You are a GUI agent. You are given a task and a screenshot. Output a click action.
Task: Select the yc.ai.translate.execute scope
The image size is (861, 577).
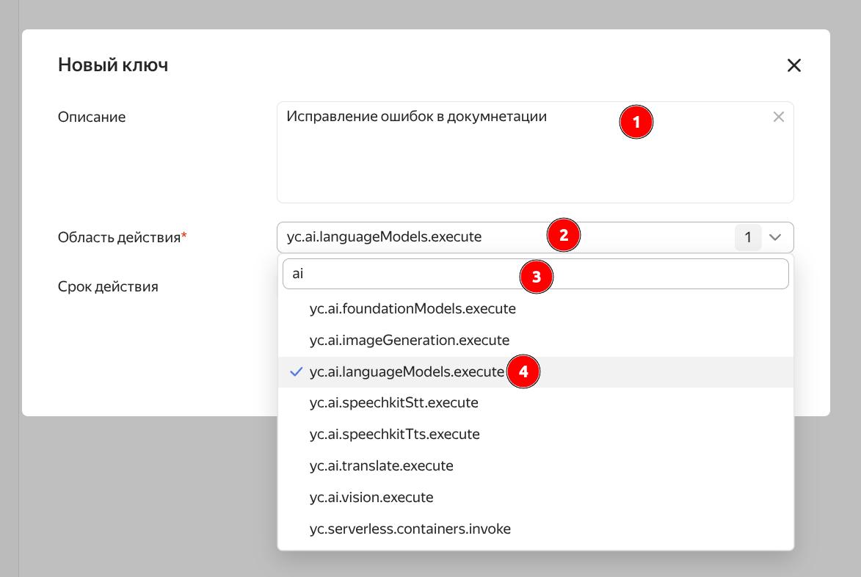click(x=381, y=466)
